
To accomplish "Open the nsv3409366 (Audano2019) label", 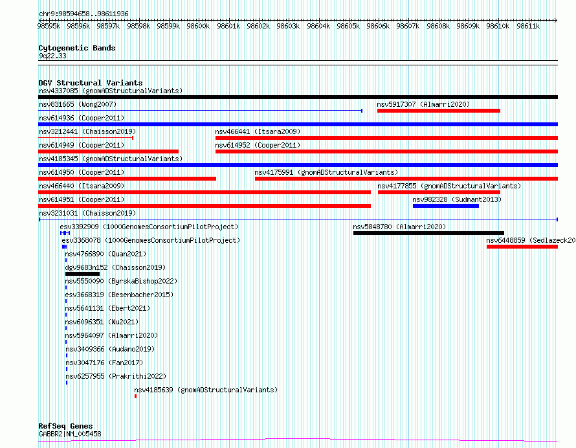I will (x=110, y=349).
